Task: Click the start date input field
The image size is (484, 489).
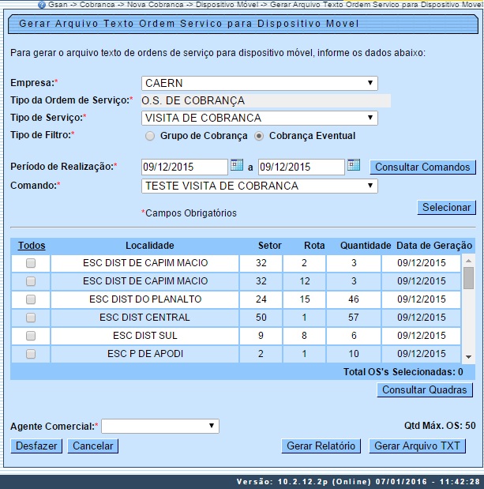Action: [184, 167]
